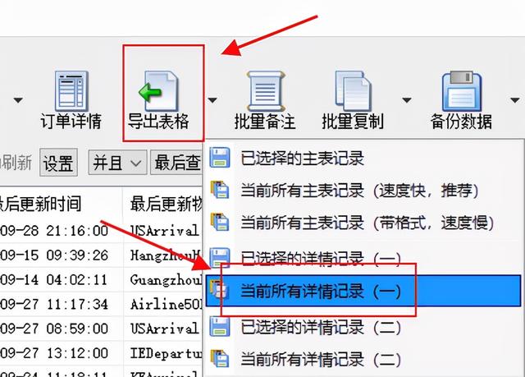Choose 已选择的详情记录 (一) menu entry
The height and width of the screenshot is (377, 525).
[x=363, y=259]
